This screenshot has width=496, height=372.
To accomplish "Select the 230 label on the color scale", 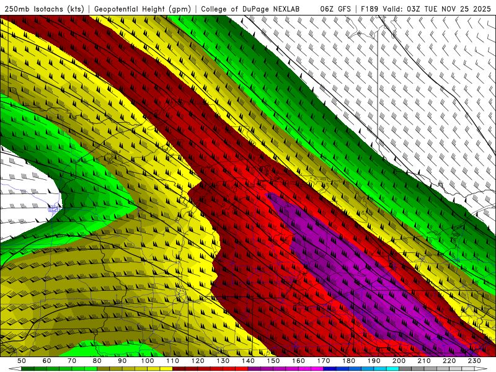I will click(474, 361).
